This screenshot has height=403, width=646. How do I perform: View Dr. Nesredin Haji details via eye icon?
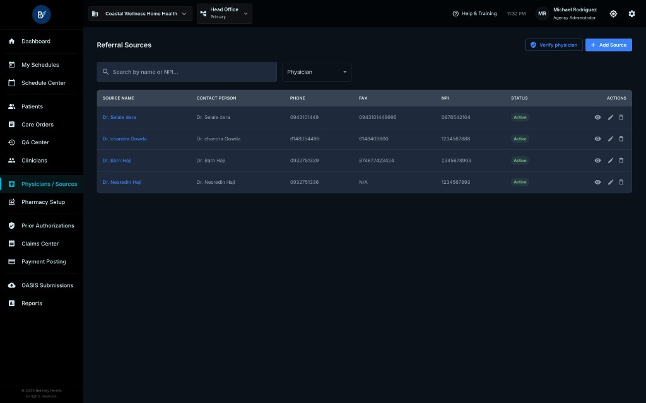click(x=597, y=182)
